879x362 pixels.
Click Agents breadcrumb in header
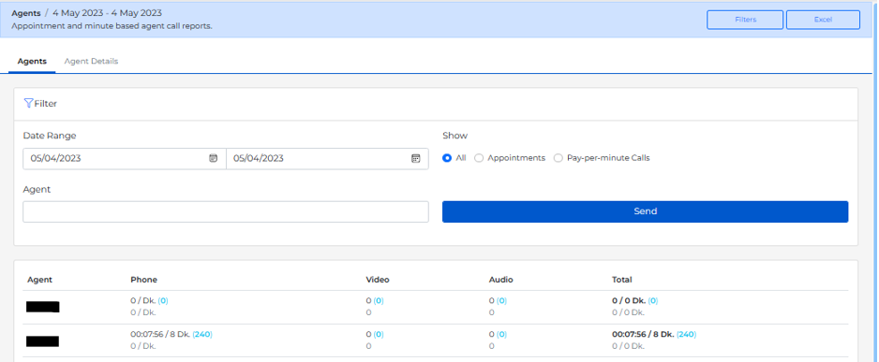coord(26,13)
